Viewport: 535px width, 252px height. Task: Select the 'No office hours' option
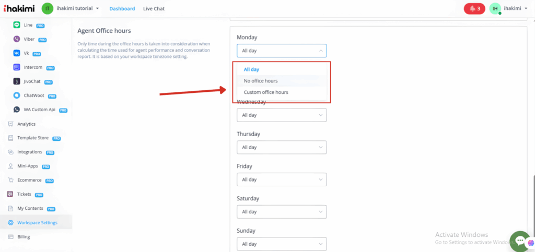261,81
